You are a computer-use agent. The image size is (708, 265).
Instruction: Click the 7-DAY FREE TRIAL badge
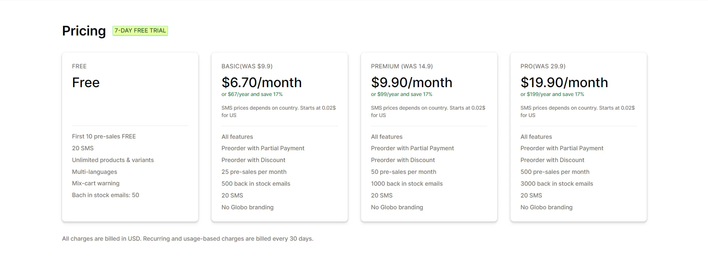(140, 31)
